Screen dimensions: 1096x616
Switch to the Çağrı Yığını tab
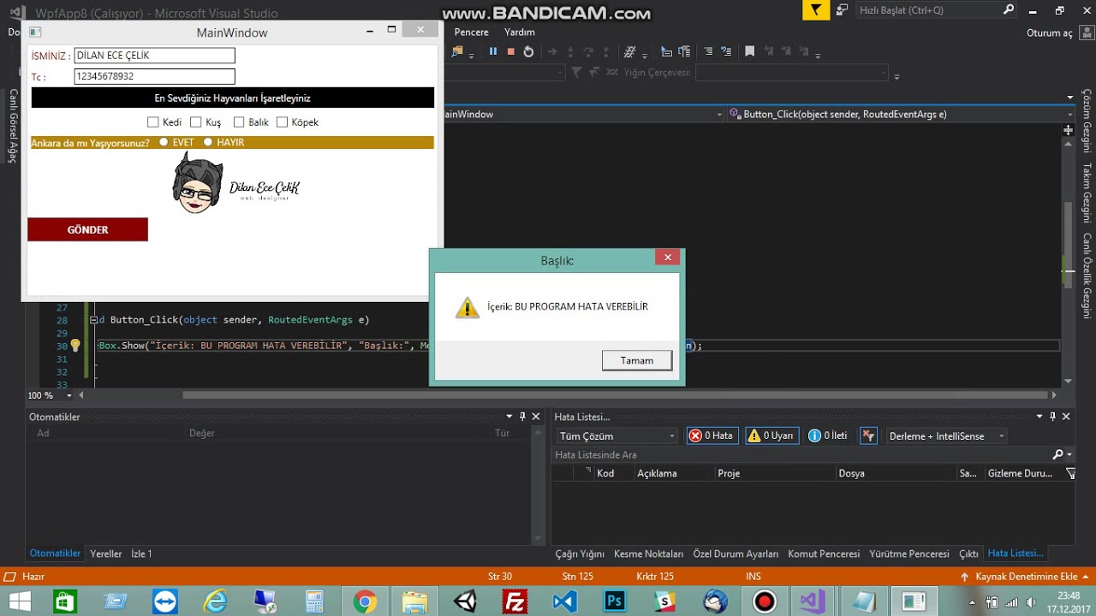580,554
